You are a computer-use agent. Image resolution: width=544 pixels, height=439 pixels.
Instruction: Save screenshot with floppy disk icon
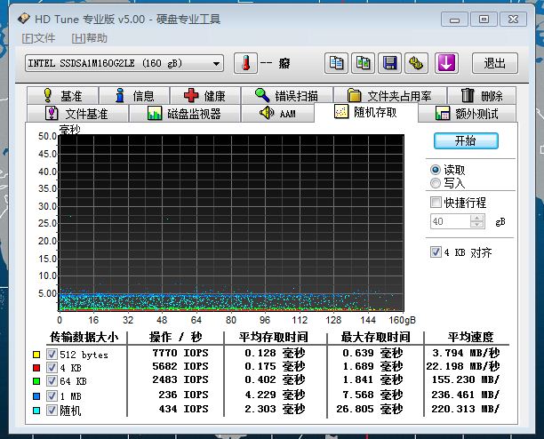click(389, 63)
